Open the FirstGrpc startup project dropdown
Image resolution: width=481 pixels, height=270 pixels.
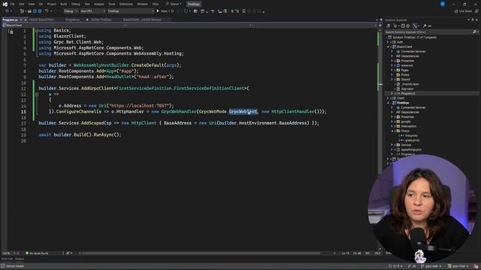[131, 11]
